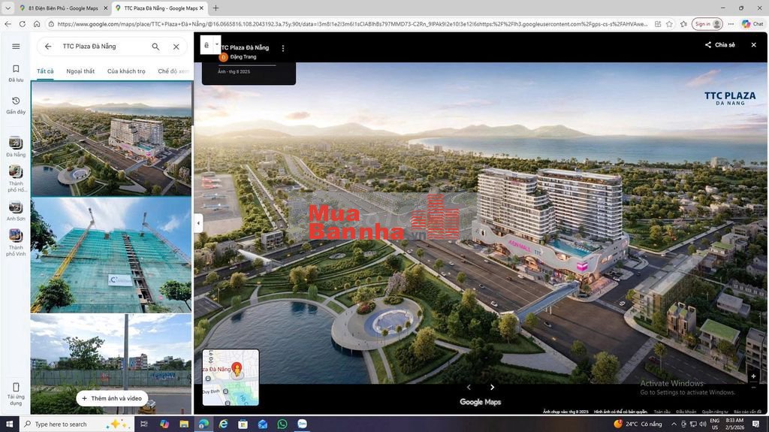Open the Đà Nẵng recent shortcut

pos(16,147)
